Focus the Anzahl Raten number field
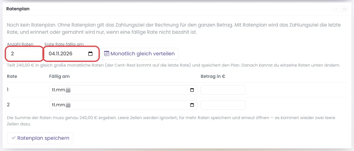The image size is (354, 151). [x=24, y=54]
